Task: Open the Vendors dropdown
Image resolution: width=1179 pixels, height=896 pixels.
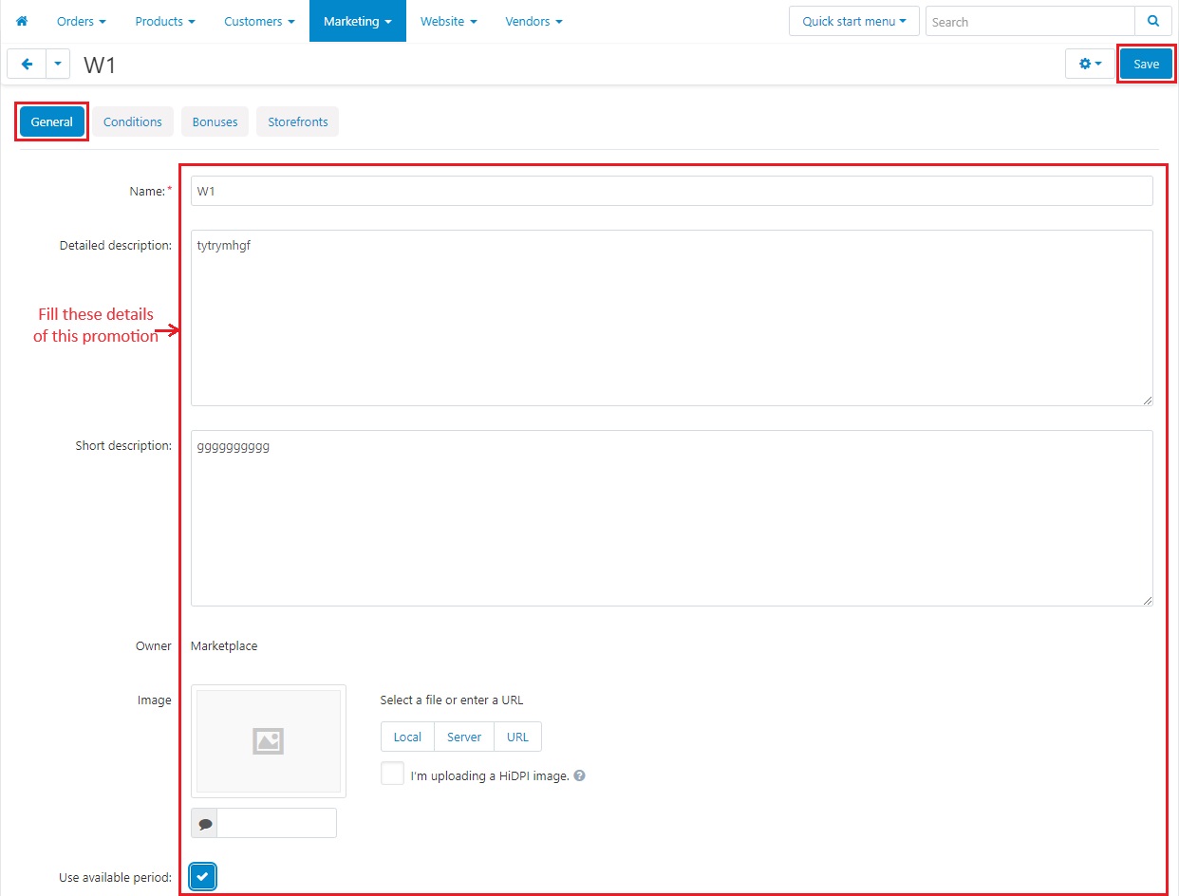Action: [x=533, y=21]
